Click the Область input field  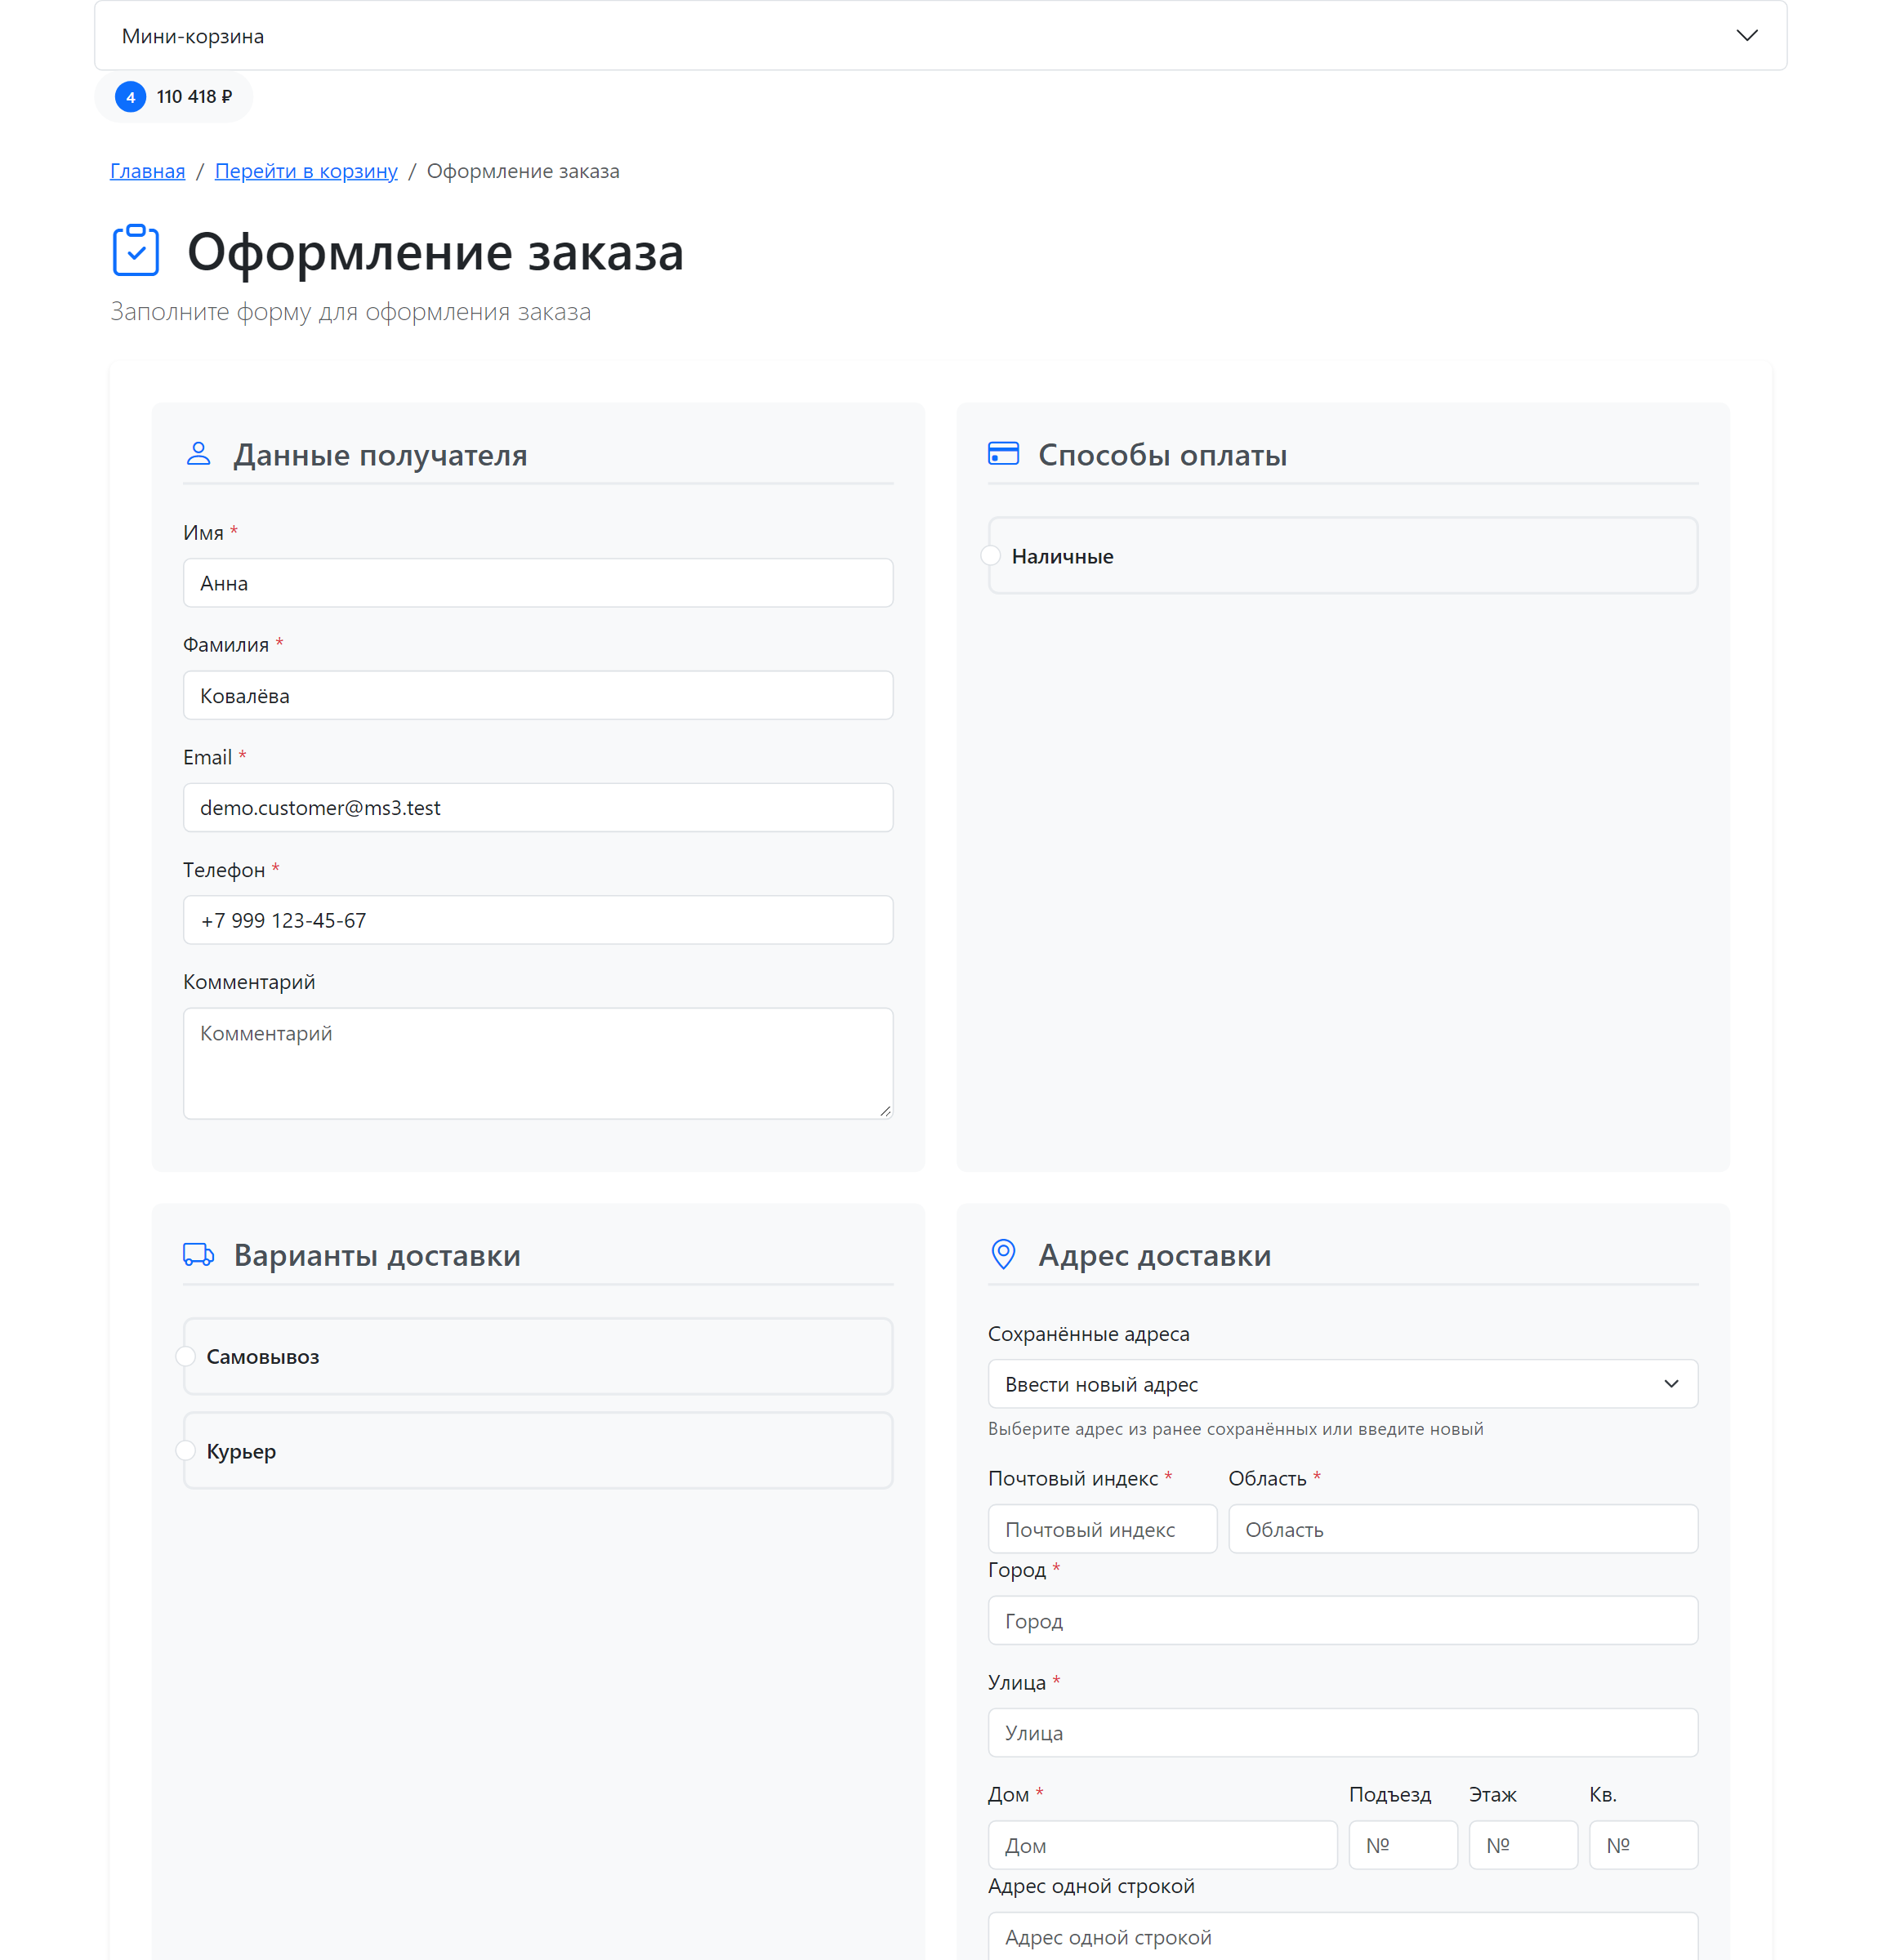(1462, 1529)
